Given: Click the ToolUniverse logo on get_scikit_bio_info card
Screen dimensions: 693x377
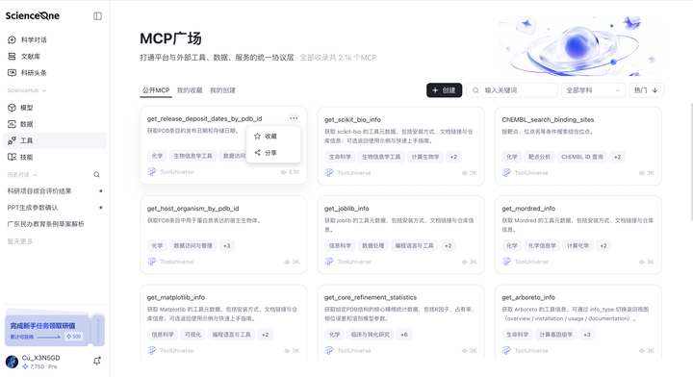Looking at the screenshot, I should coord(329,172).
